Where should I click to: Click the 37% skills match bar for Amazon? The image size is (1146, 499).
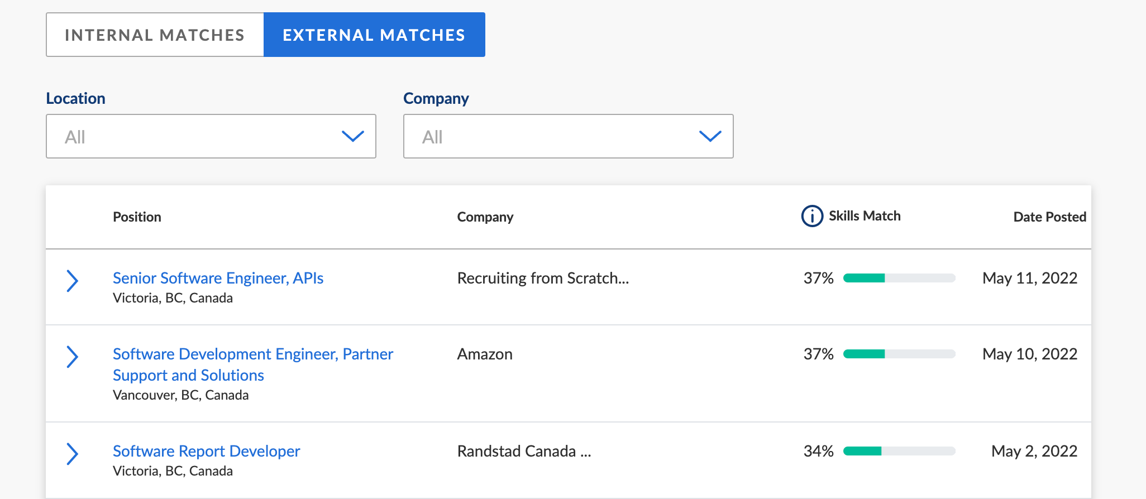(899, 354)
